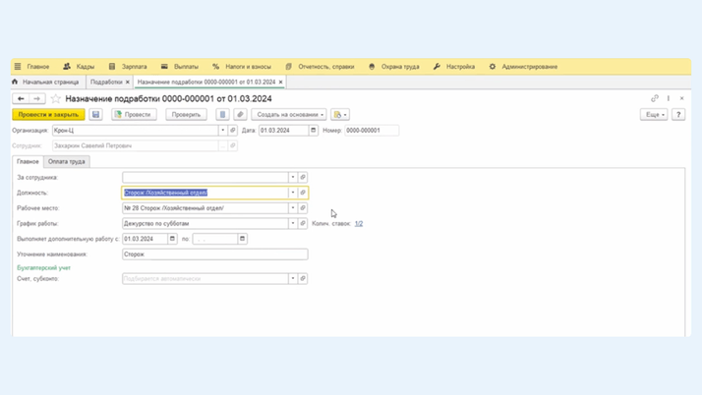Click the back navigation arrow

pos(21,99)
